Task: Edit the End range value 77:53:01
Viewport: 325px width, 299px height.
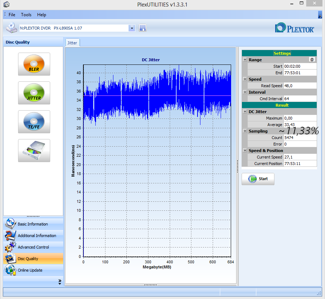Action: pyautogui.click(x=300, y=73)
